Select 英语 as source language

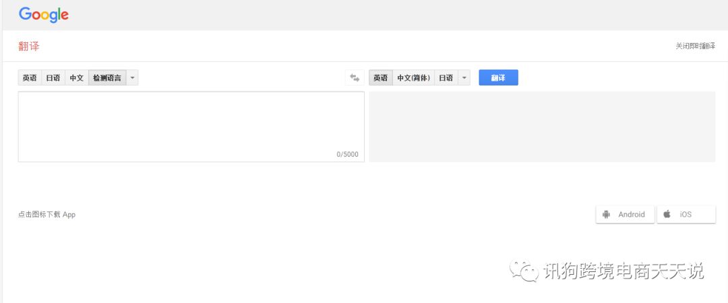(30, 78)
